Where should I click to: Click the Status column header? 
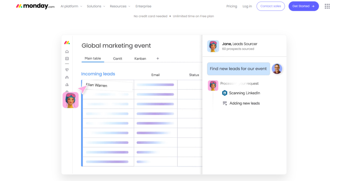coord(194,75)
